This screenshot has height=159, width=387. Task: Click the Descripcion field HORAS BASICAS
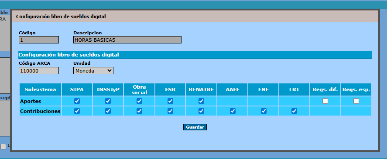point(127,40)
